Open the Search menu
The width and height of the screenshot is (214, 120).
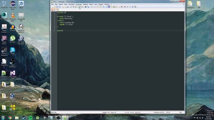(61, 4)
